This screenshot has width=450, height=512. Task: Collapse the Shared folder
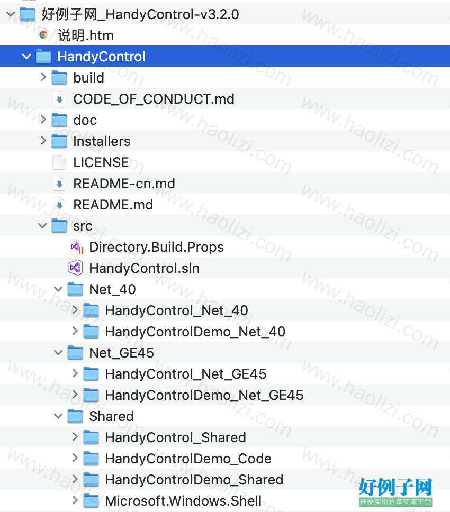[x=58, y=416]
